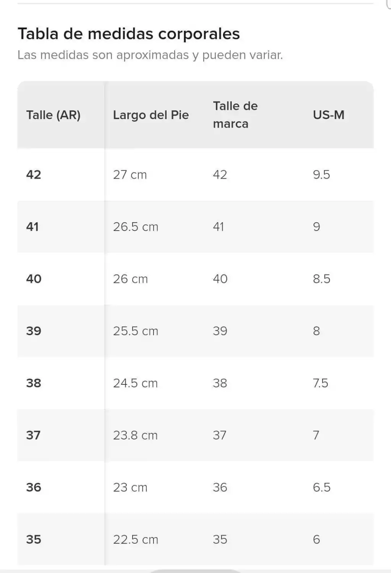Select size 37 in the Talle (AR) column

(x=33, y=435)
